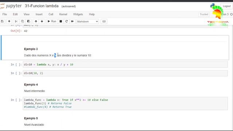Click the Ejemplo 3 heading
The image size is (233, 131).
coord(31,49)
